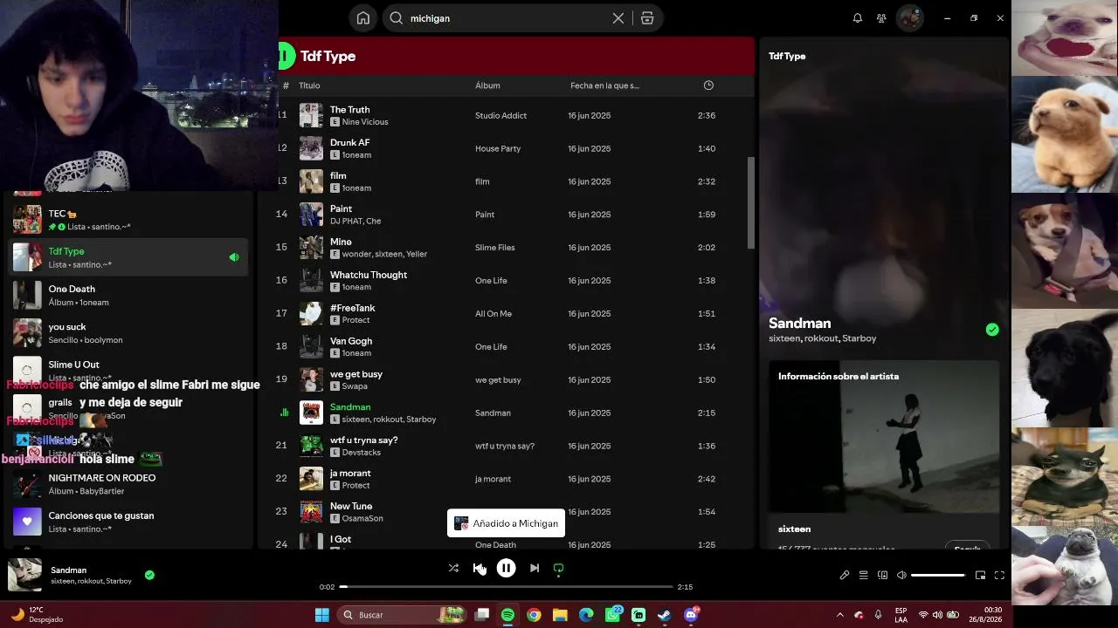Open the lyrics microphone icon
Screen dimensions: 1118x628
point(845,576)
